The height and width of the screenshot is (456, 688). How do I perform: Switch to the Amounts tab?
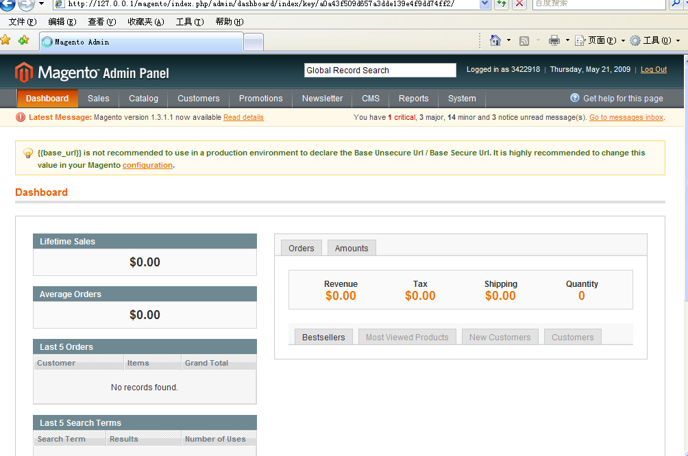tap(351, 247)
